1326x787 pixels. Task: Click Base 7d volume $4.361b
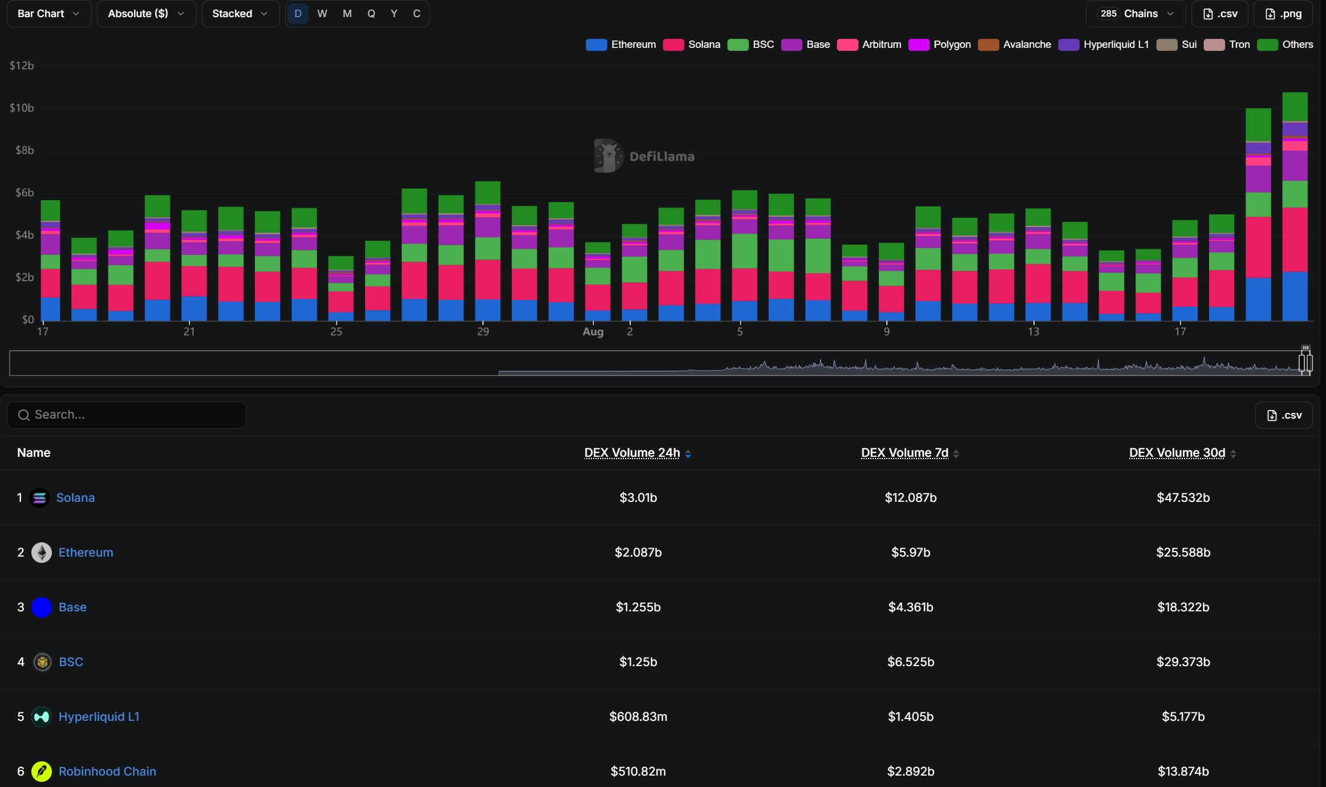(911, 607)
